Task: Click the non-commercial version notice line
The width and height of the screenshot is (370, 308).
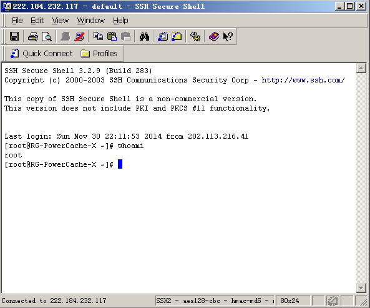Action: click(130, 99)
